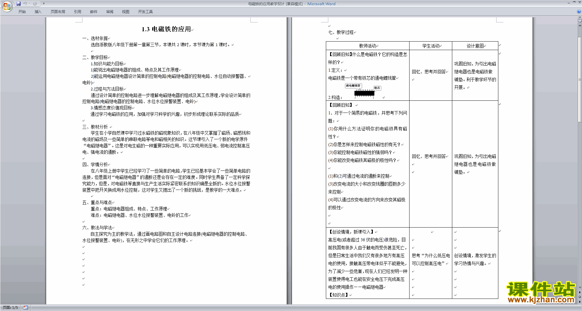Toggle the ruler icon above scrollbar

[580, 21]
